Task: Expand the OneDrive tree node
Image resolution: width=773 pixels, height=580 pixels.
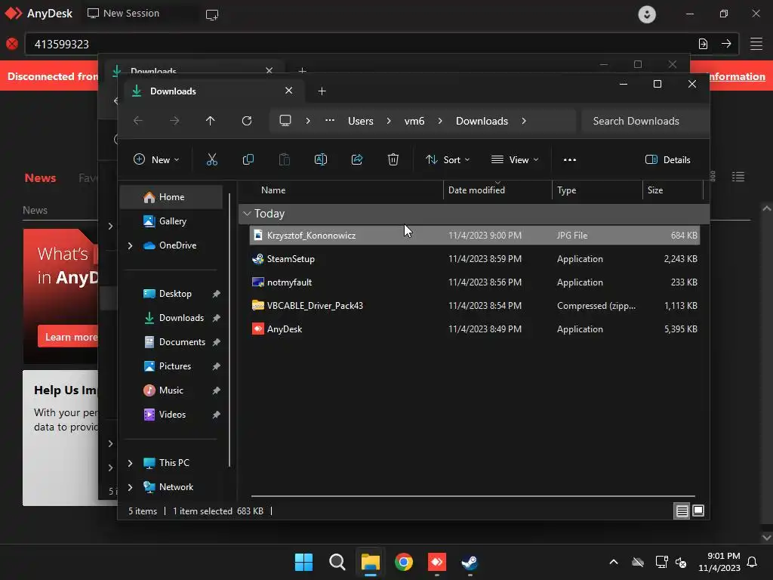Action: [130, 245]
